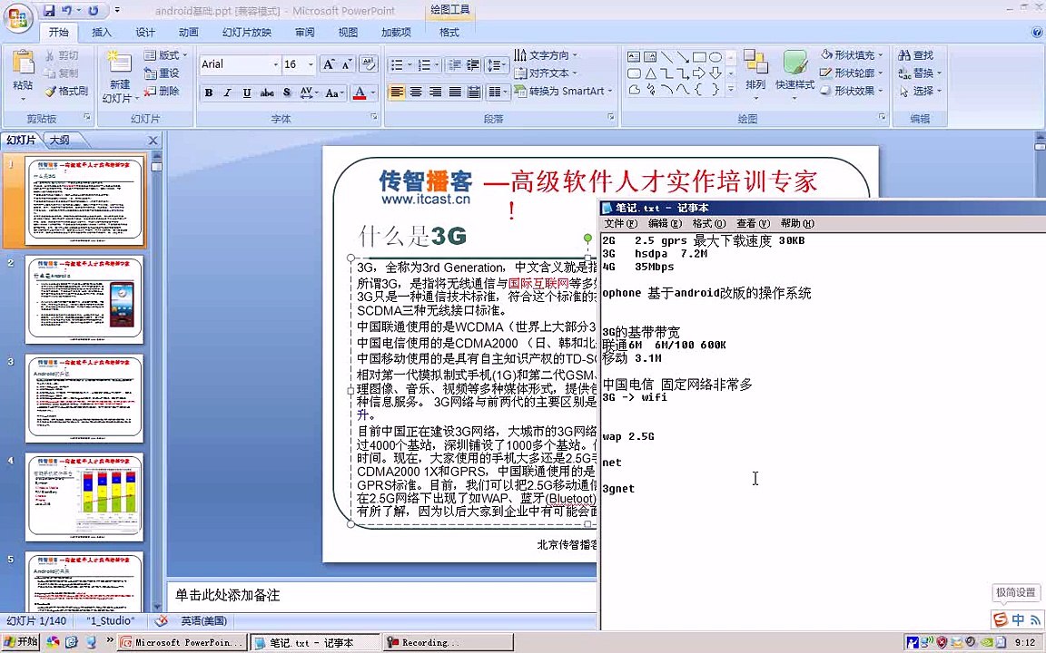The height and width of the screenshot is (653, 1046).
Task: Switch to the Outline (大纲) pane tab
Action: 60,140
